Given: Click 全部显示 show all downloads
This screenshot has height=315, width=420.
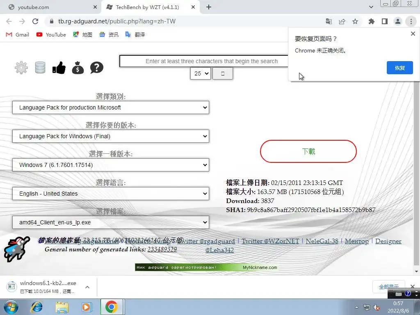Looking at the screenshot, I should click(x=389, y=287).
